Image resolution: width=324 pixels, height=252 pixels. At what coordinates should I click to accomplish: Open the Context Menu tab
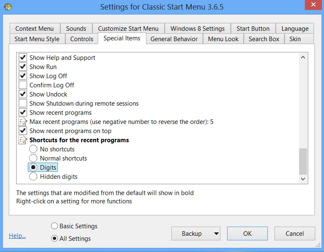pyautogui.click(x=35, y=29)
